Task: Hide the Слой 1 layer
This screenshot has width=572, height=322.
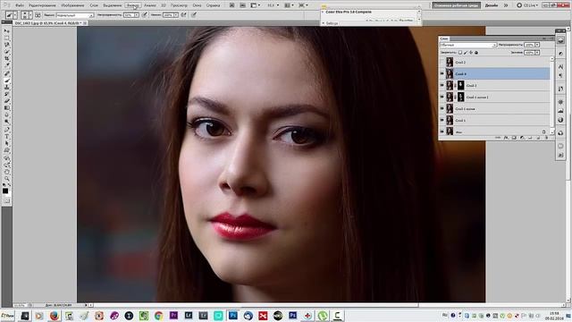Action: point(442,120)
